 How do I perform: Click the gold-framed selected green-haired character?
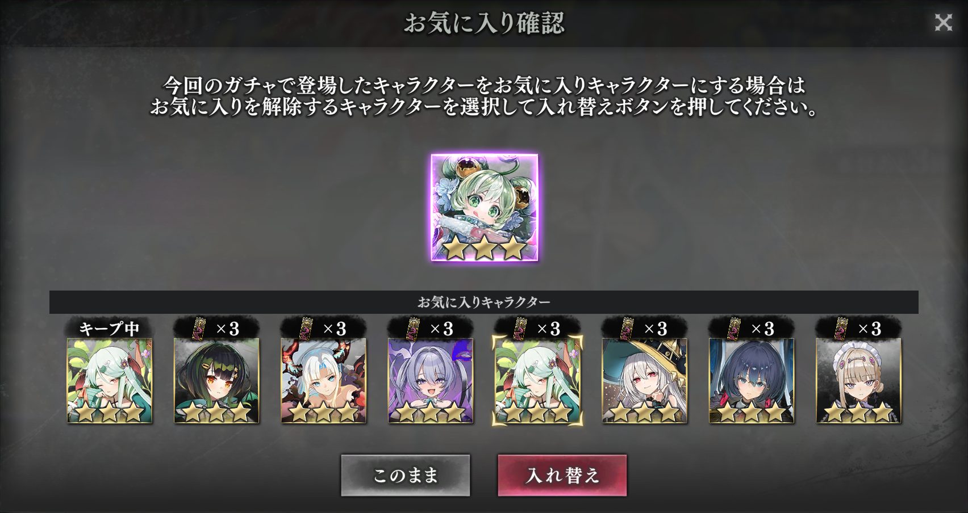(x=537, y=381)
